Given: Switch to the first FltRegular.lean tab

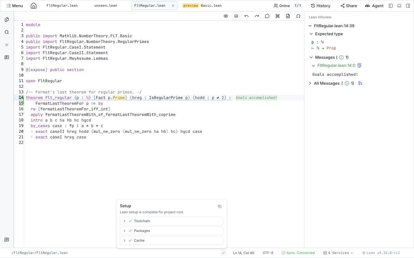Looking at the screenshot, I should [x=62, y=6].
